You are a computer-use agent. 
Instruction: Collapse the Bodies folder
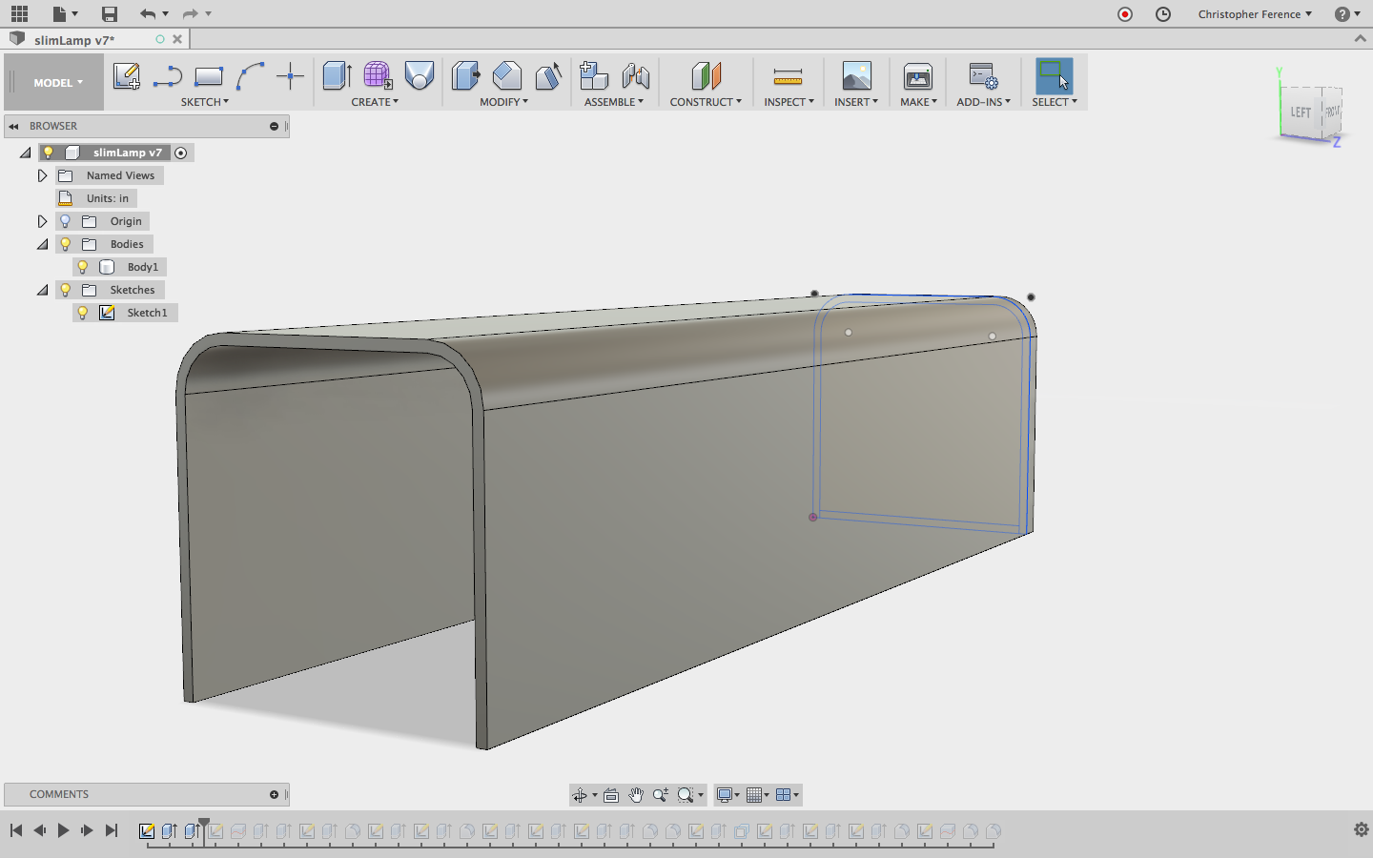coord(42,244)
